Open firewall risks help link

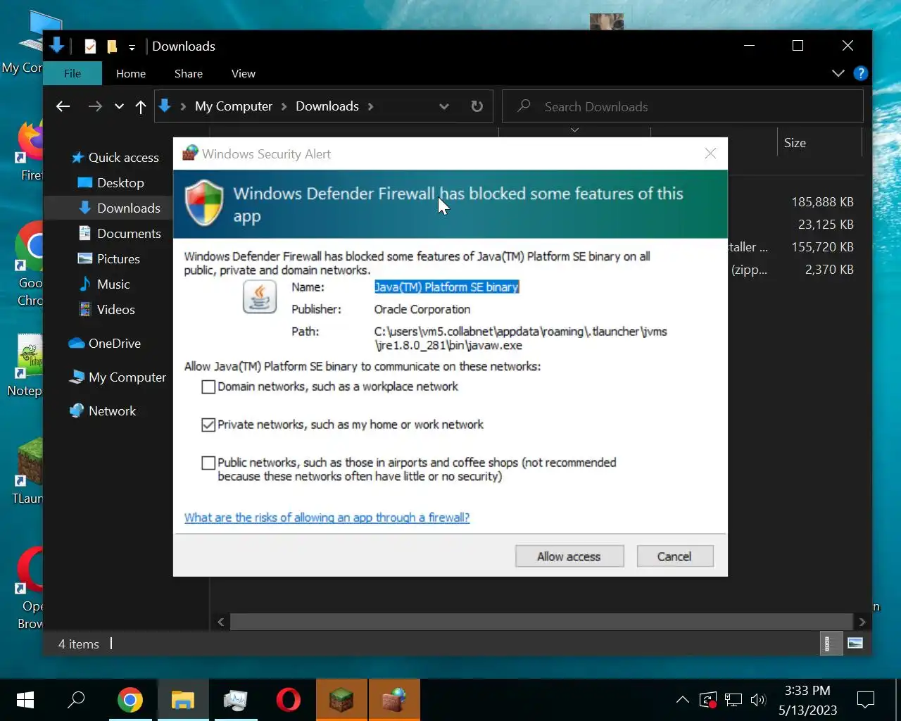click(x=327, y=518)
